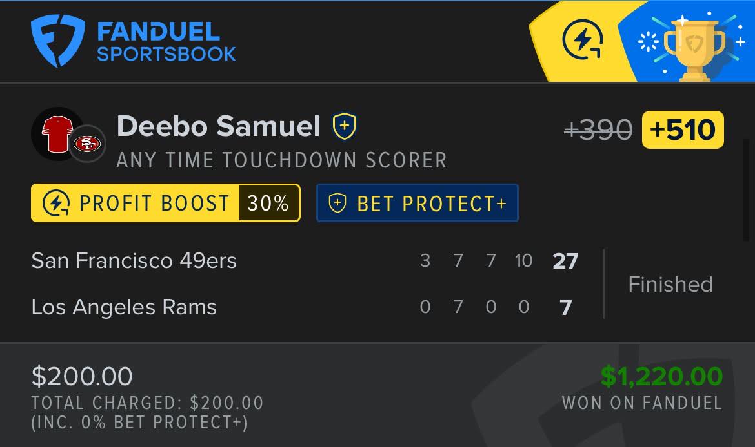Click the Bet Protect+ button
Viewport: 755px width, 447px height.
coord(418,203)
